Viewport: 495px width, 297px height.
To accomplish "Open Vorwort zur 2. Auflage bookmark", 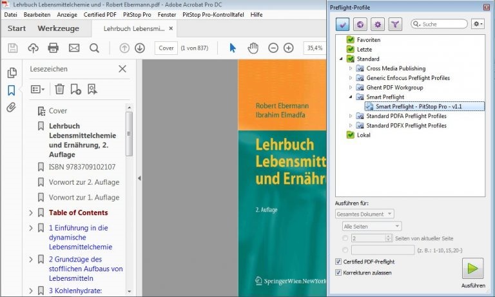I will pos(84,182).
